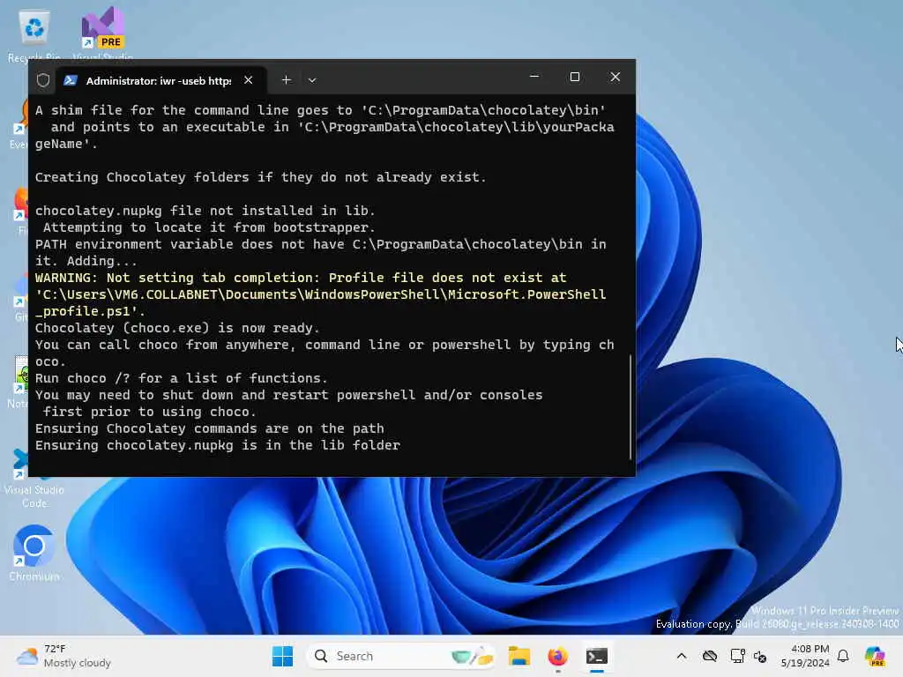Click the terminal vertical scrollbar thumb
903x677 pixels.
(x=631, y=406)
